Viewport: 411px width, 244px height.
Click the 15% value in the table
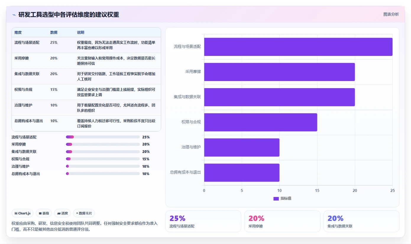[54, 89]
